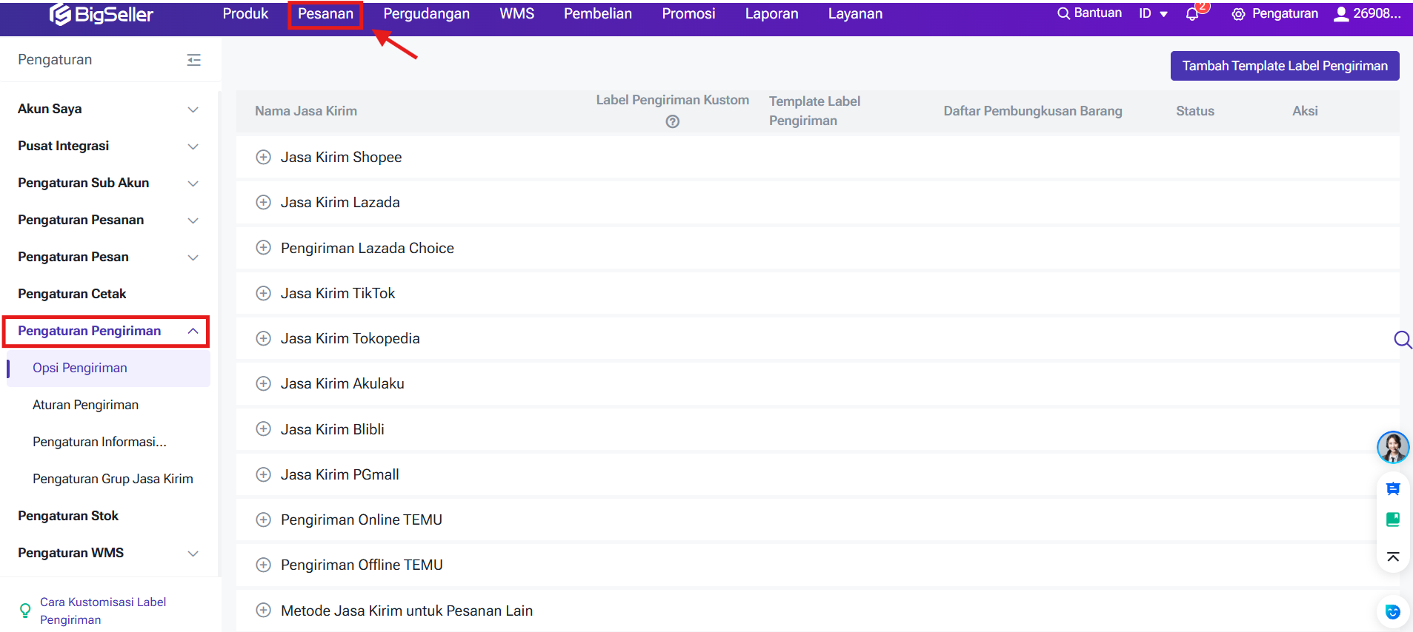Open customer service avatar chat
1413x632 pixels.
(1392, 447)
